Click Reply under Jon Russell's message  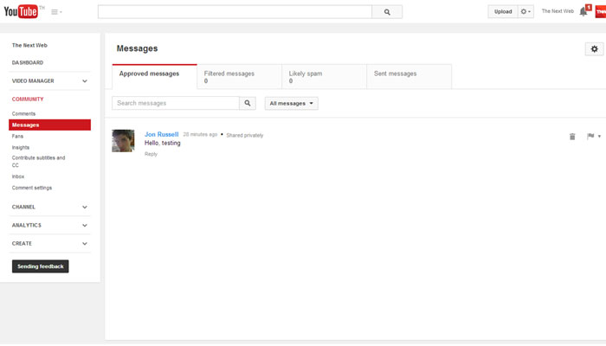(151, 154)
